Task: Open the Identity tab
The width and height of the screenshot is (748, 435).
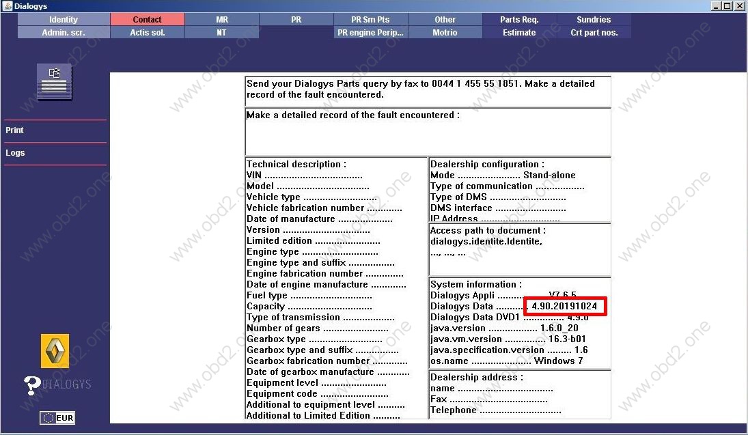Action: pyautogui.click(x=64, y=20)
